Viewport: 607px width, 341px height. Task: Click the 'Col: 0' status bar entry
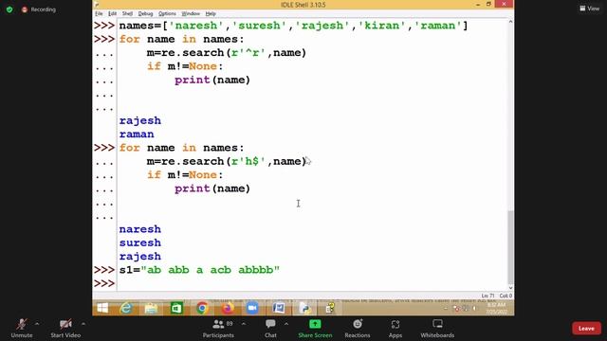[x=506, y=296]
